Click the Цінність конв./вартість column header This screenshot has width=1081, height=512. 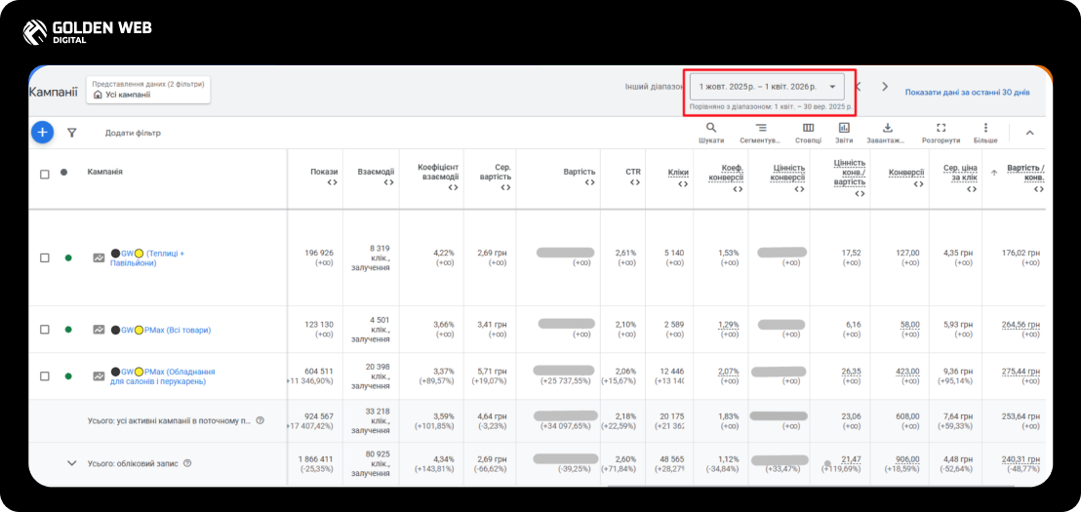click(850, 173)
